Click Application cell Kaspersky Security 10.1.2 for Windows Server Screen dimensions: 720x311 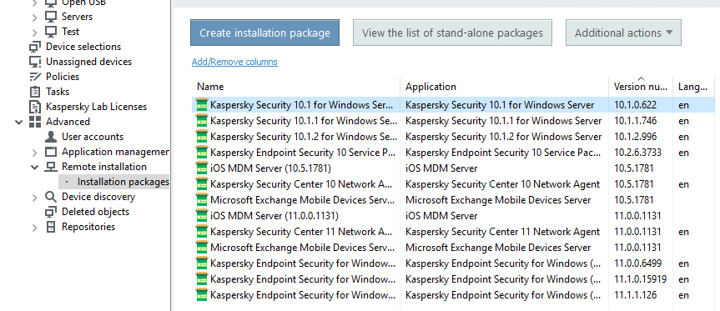coord(503,137)
